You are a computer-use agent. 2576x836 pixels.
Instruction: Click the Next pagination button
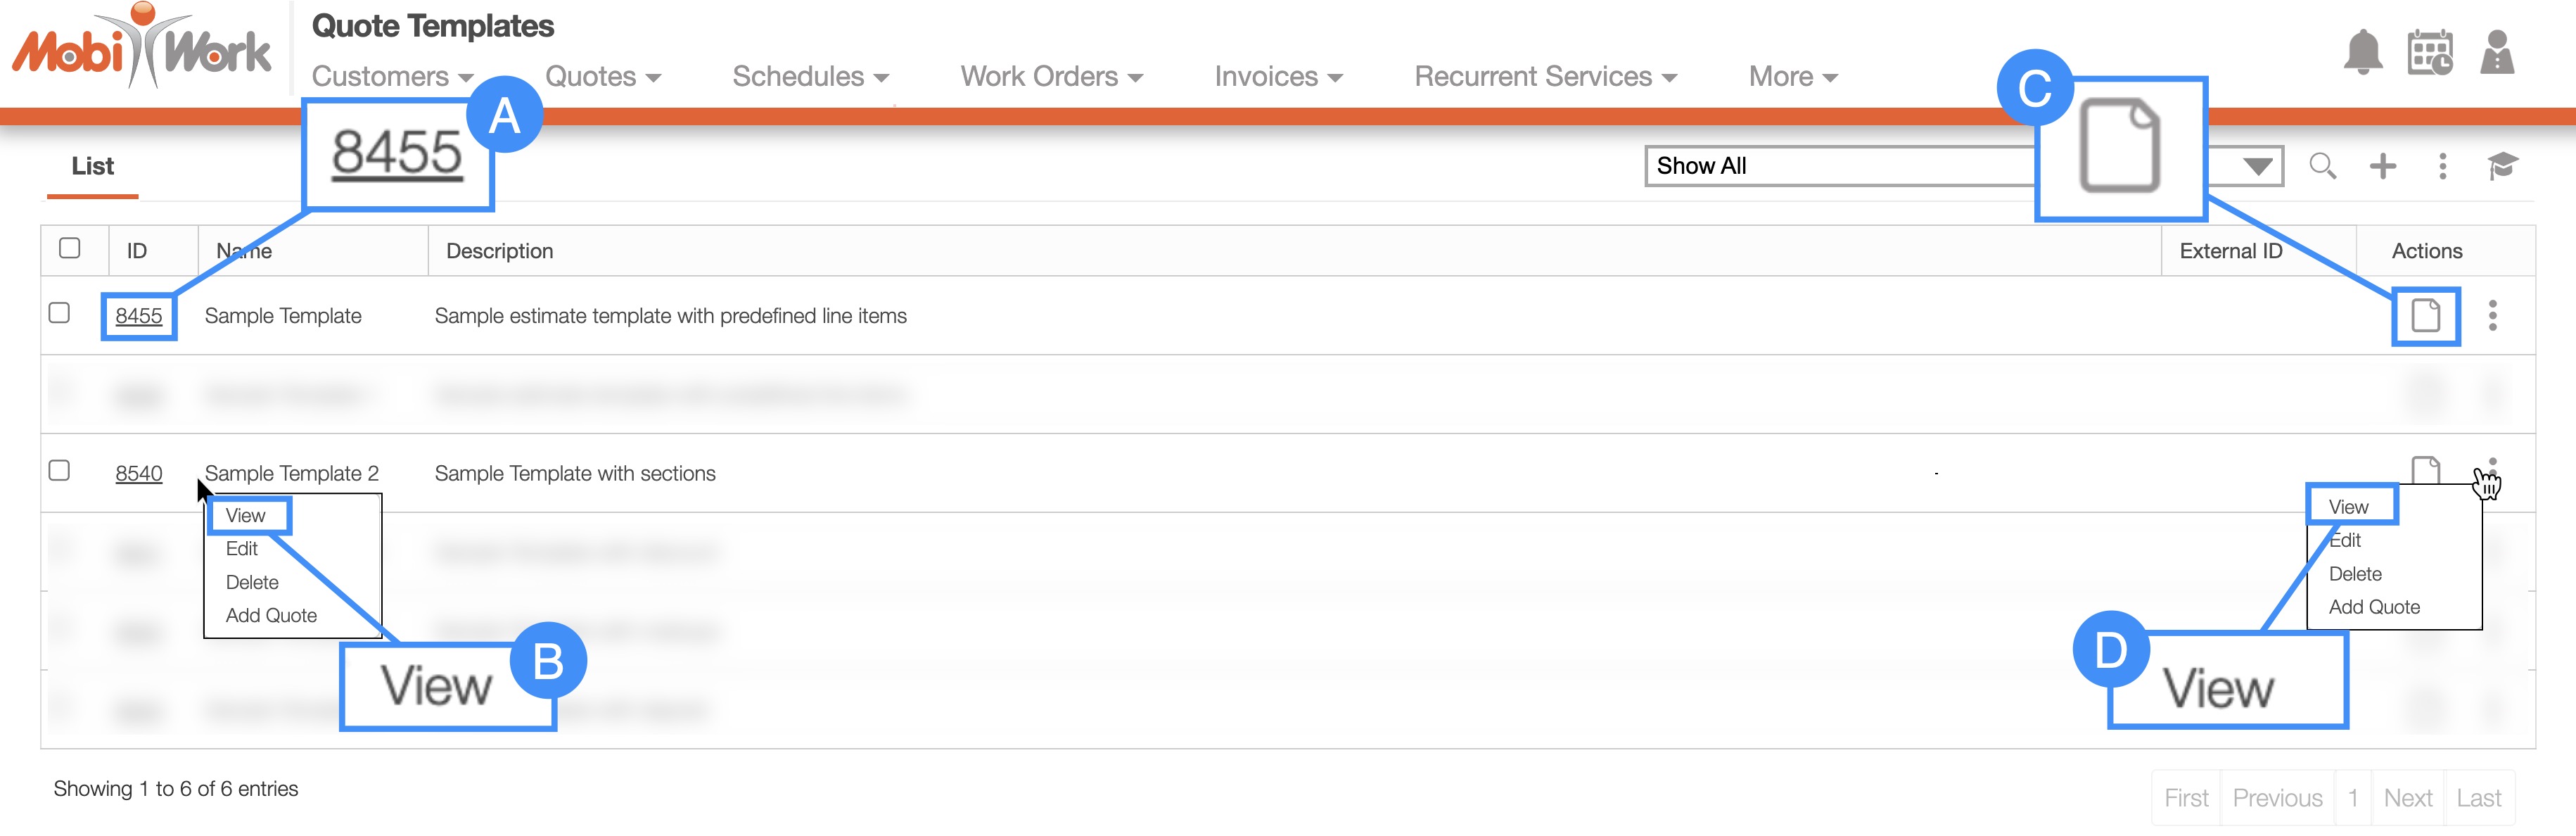pyautogui.click(x=2407, y=798)
